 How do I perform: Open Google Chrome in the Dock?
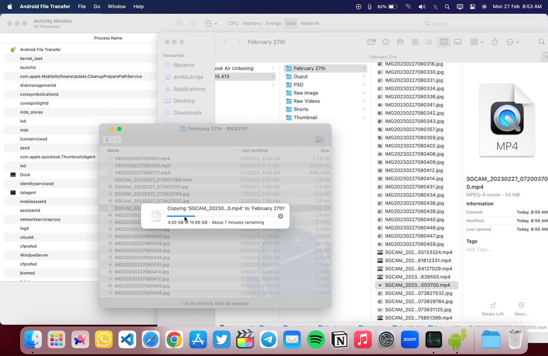tap(174, 340)
